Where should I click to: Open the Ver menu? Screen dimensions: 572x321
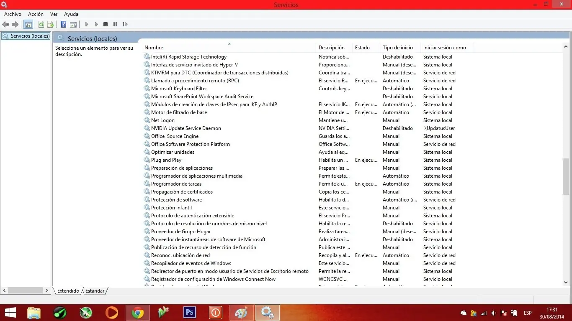point(54,14)
